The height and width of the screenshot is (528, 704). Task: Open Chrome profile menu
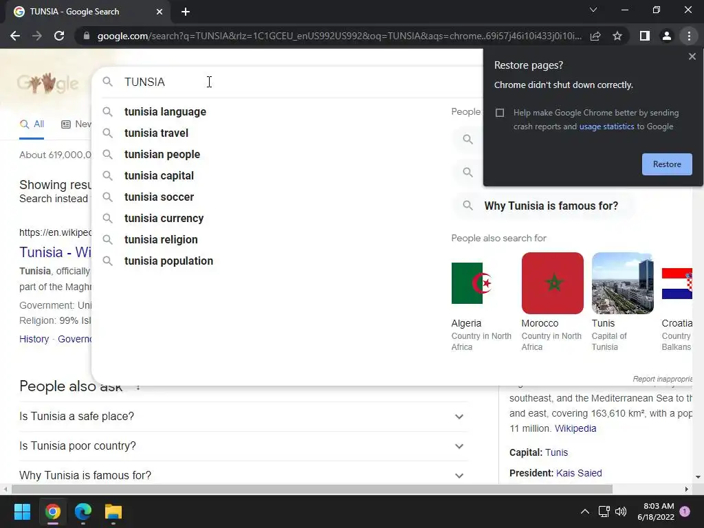tap(667, 36)
